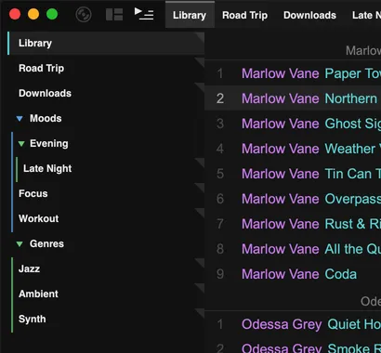Collapse the Genres folder triangle
The image size is (381, 353).
point(20,244)
